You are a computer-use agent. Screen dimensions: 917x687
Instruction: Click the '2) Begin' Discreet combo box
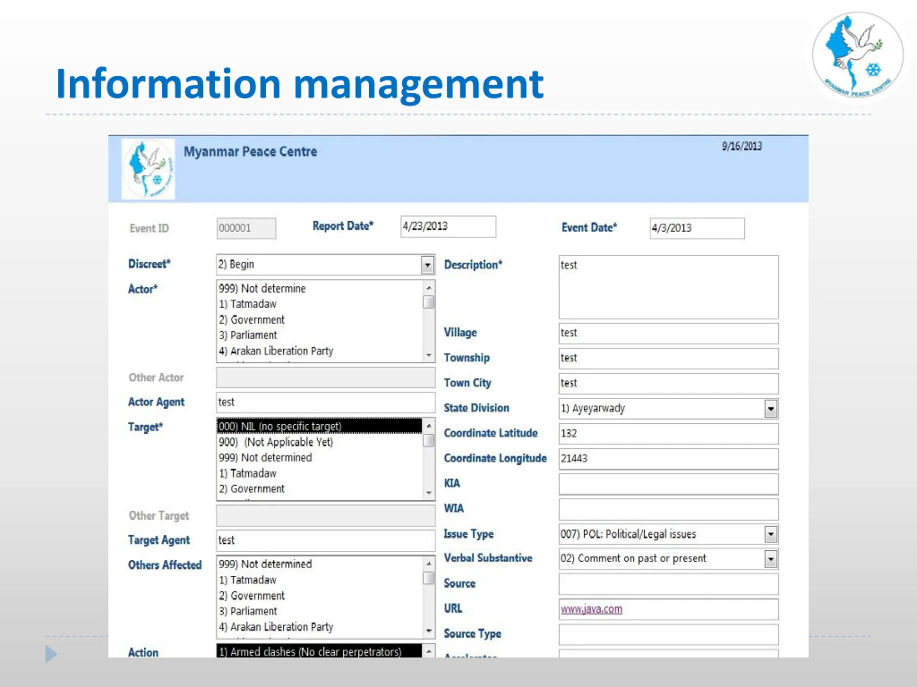[x=325, y=265]
